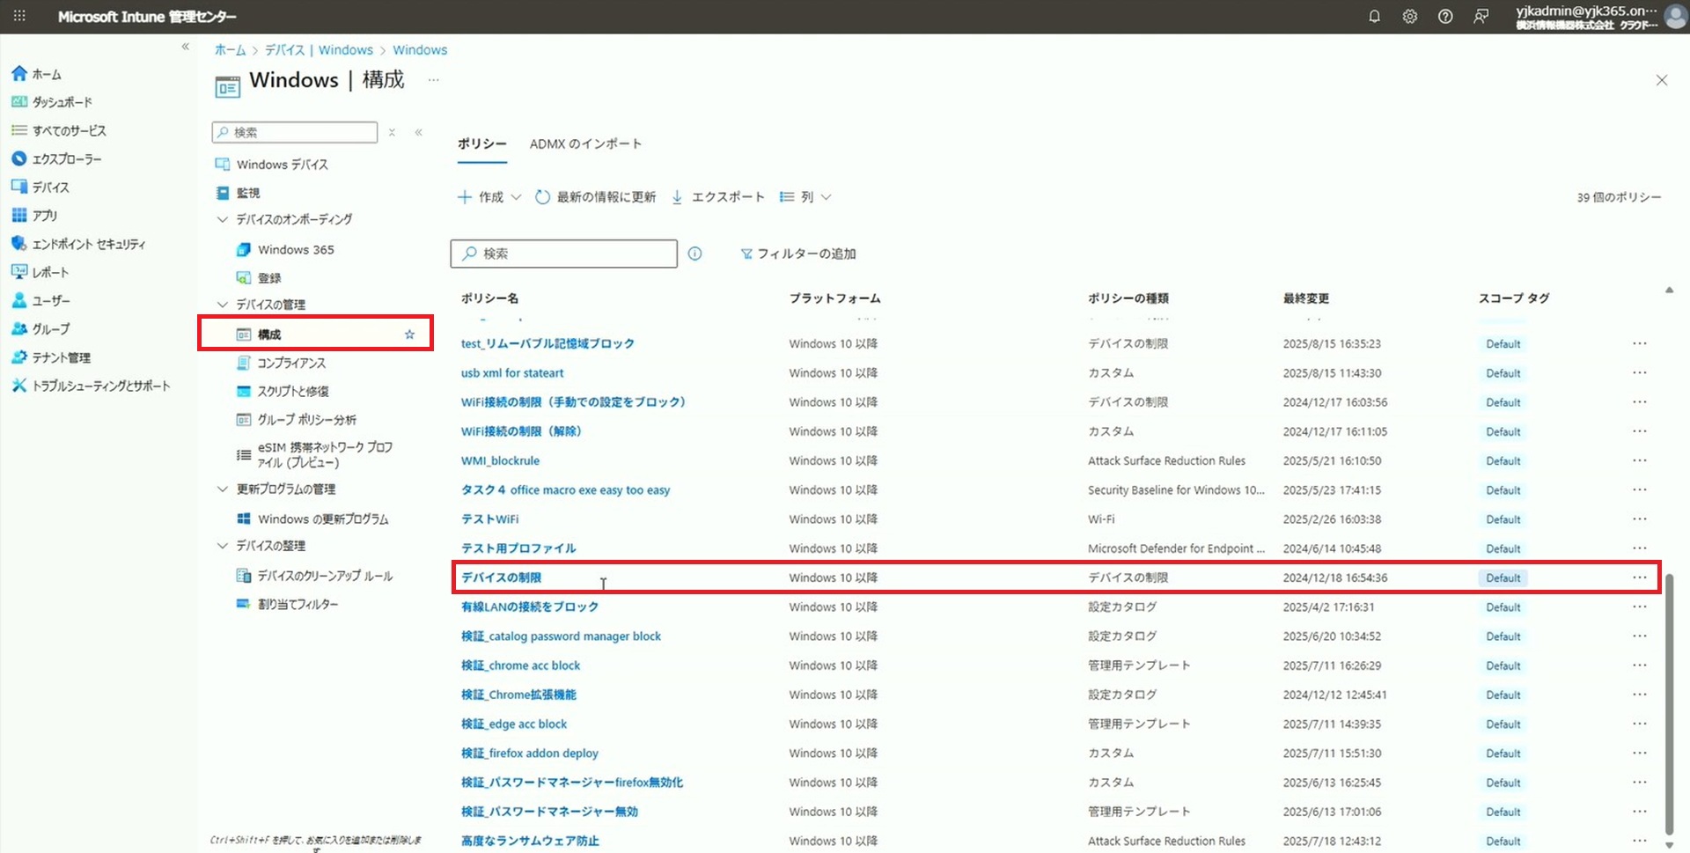Select コンプライアンス in the device menu
1690x853 pixels.
click(291, 363)
